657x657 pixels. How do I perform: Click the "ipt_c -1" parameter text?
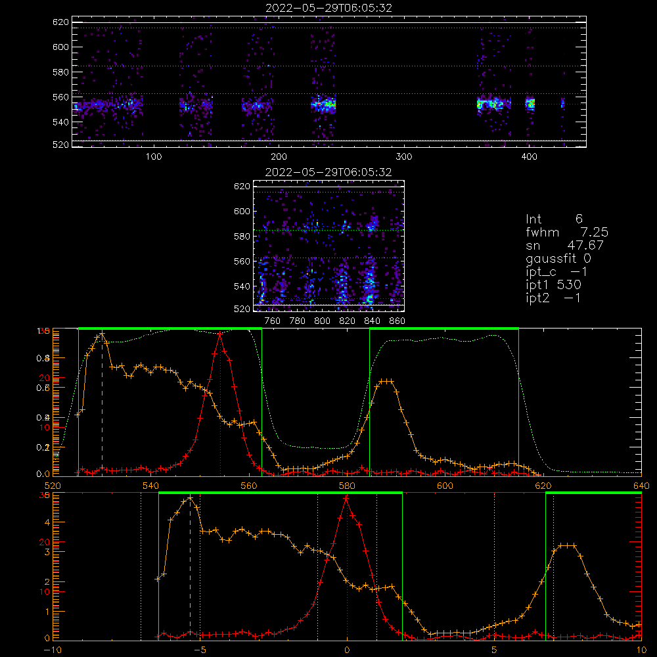556,272
